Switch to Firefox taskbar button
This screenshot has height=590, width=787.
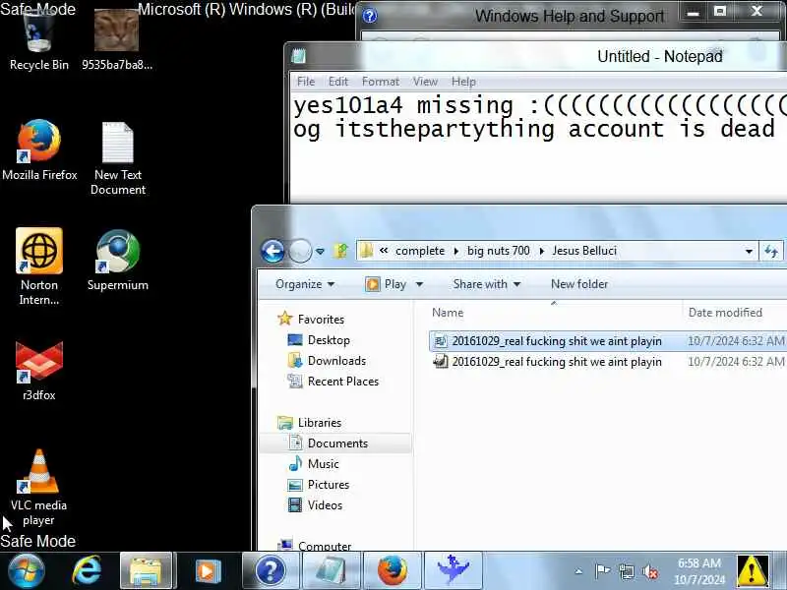coord(392,571)
